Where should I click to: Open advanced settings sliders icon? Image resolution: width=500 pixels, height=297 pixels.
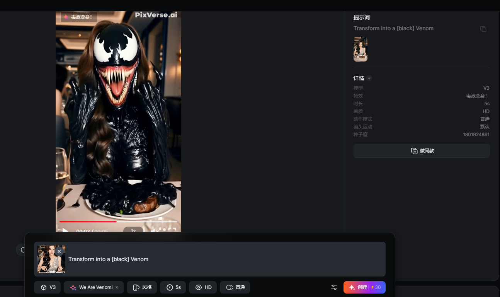334,287
